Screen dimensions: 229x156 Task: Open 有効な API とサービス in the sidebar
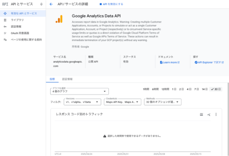pos(23,13)
